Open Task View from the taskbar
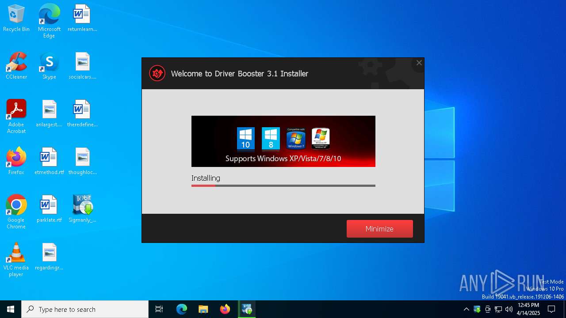This screenshot has height=318, width=566. (159, 309)
